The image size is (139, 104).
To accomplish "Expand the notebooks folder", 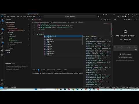I will click(x=12, y=44).
